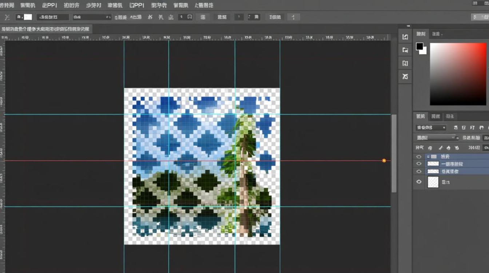Click the black foreground color swatch
Image resolution: width=489 pixels, height=273 pixels.
pyautogui.click(x=420, y=46)
